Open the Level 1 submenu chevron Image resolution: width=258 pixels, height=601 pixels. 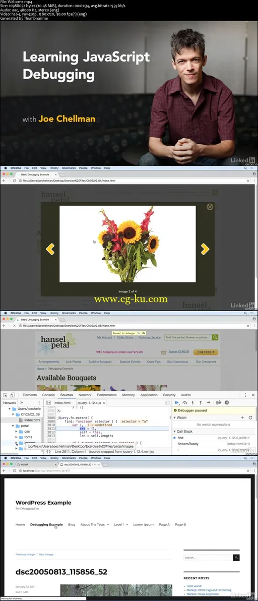pos(127,525)
